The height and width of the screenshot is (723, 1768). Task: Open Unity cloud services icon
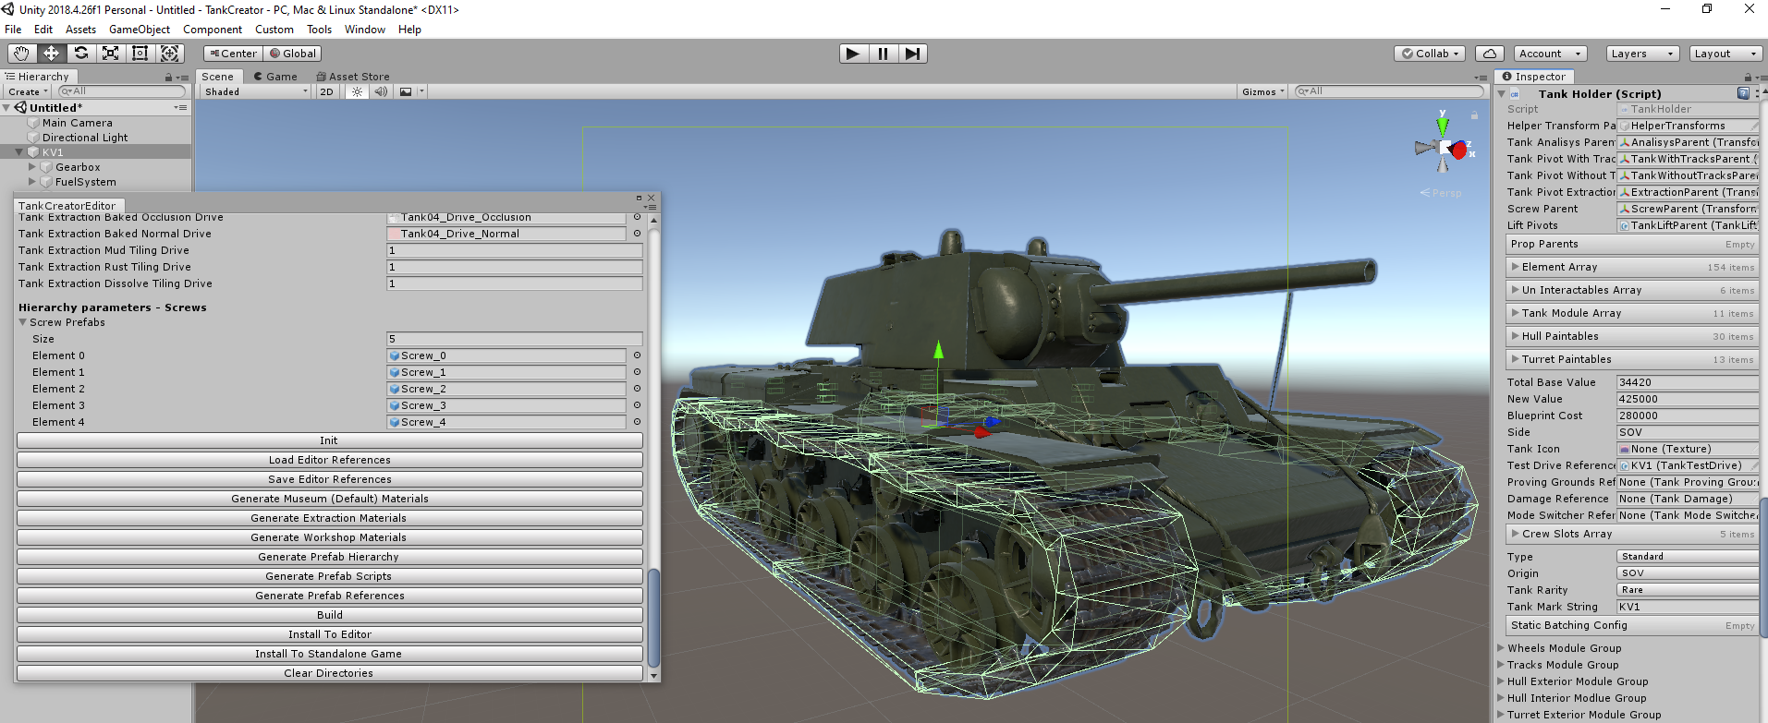click(1490, 54)
